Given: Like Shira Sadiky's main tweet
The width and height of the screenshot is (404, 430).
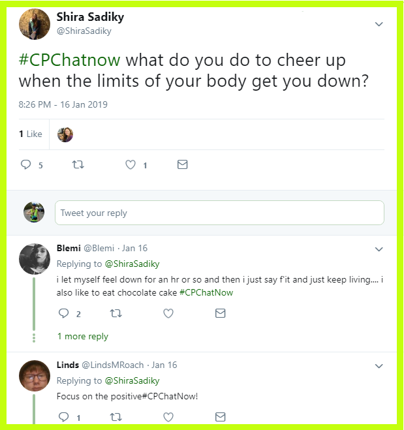Looking at the screenshot, I should tap(131, 165).
